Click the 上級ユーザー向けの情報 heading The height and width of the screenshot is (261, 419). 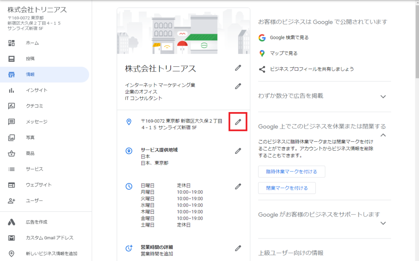pos(291,253)
